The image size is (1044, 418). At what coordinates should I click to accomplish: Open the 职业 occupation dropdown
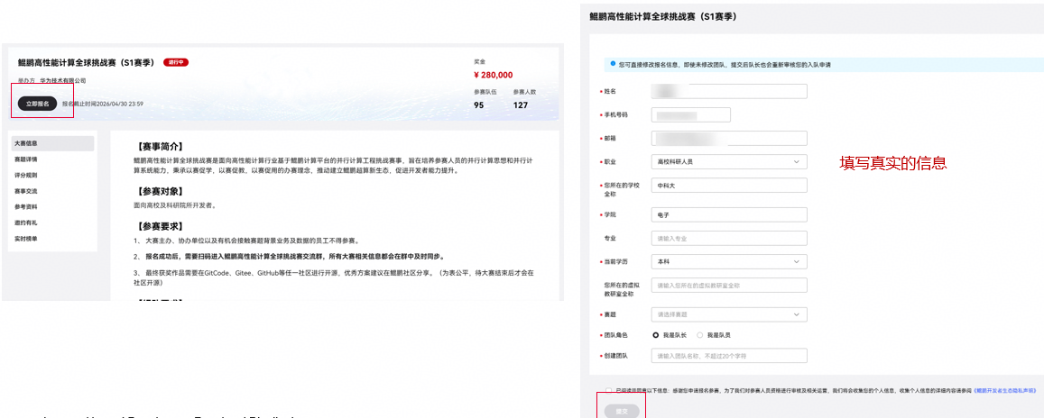(x=729, y=161)
